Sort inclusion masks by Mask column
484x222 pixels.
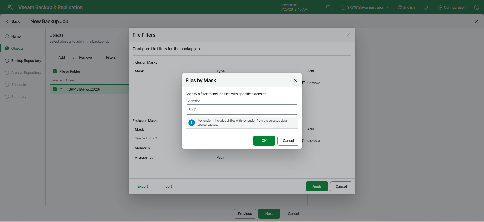(139, 71)
